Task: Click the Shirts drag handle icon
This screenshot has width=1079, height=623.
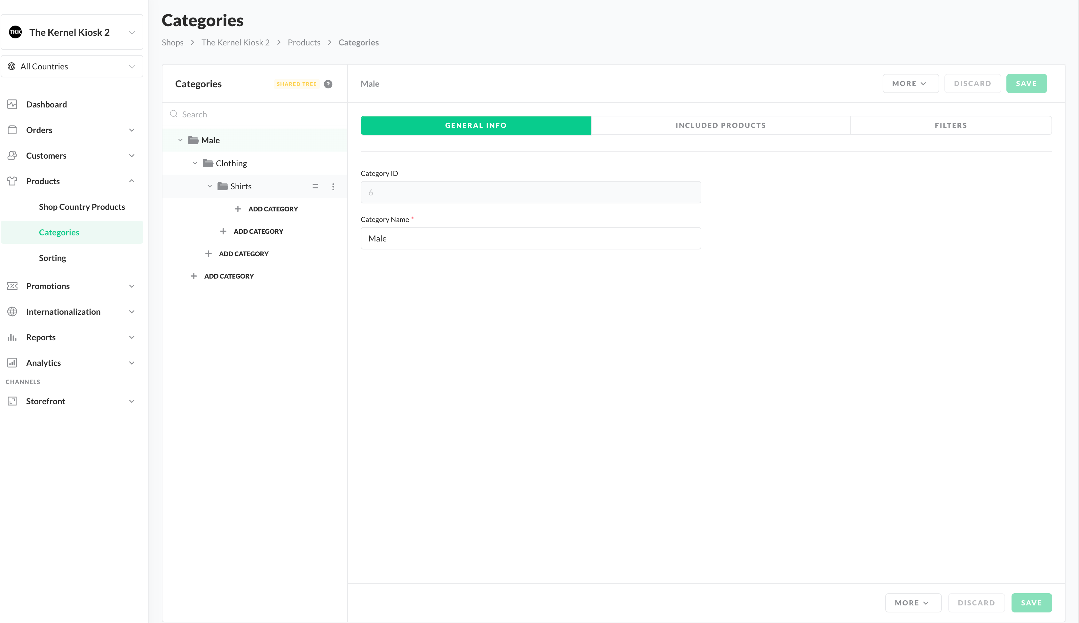Action: click(315, 186)
